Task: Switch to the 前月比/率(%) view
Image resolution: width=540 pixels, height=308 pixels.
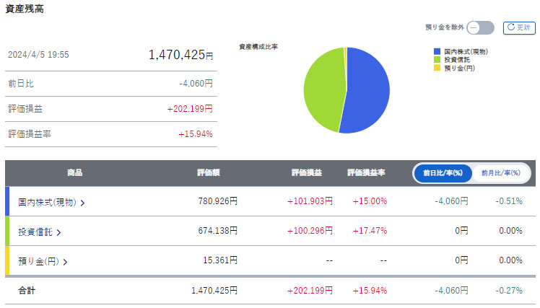Action: point(500,173)
